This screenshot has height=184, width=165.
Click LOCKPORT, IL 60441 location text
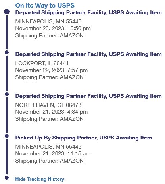(x=42, y=63)
